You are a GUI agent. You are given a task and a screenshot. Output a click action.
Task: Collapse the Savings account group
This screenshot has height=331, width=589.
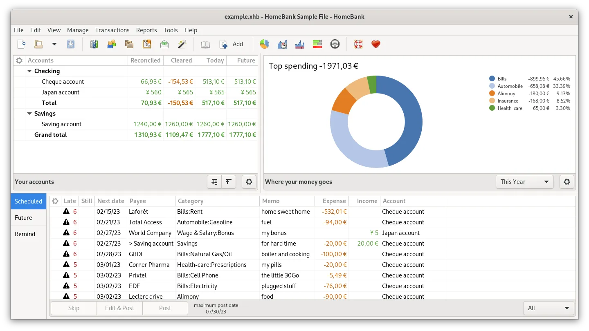29,114
